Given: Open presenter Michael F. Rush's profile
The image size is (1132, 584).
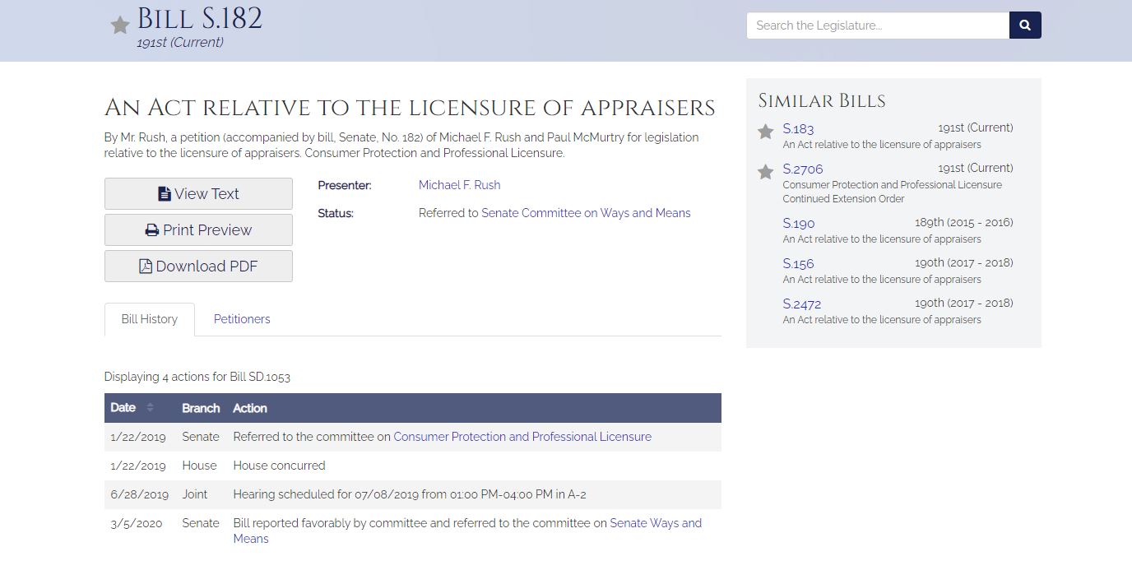Looking at the screenshot, I should click(459, 185).
